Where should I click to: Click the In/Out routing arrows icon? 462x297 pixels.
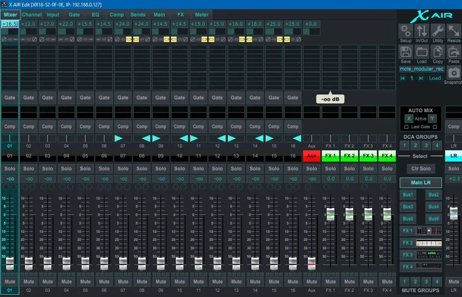(422, 31)
